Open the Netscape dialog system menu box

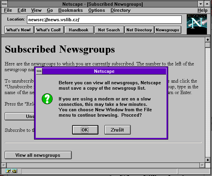[39, 71]
